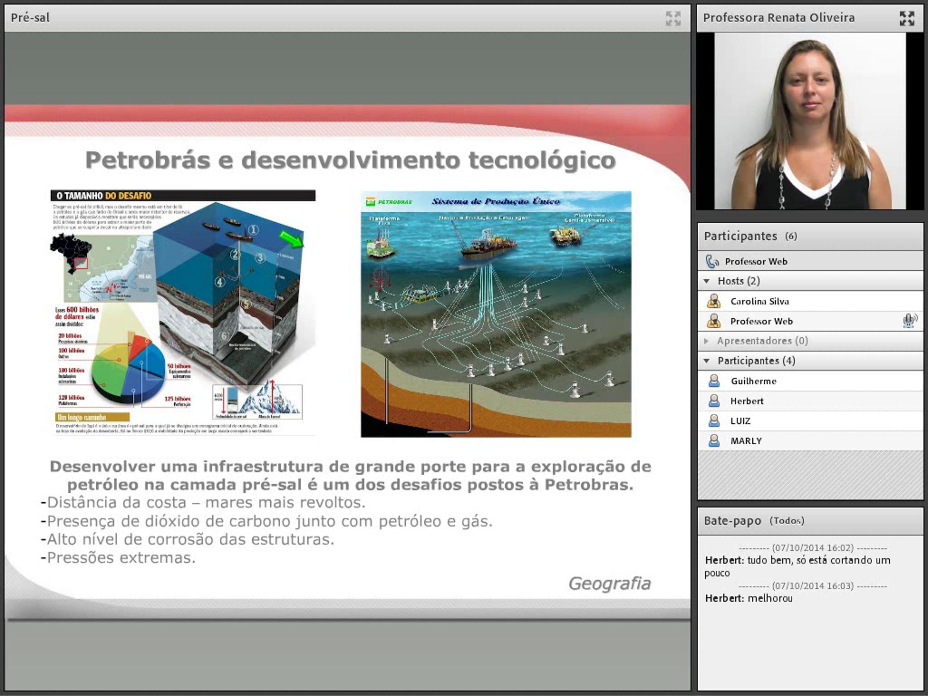Maximize Professora Renata Oliveira video pod
The height and width of the screenshot is (696, 928).
pyautogui.click(x=907, y=19)
